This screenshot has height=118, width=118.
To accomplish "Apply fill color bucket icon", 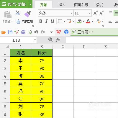I will click(x=79, y=21).
